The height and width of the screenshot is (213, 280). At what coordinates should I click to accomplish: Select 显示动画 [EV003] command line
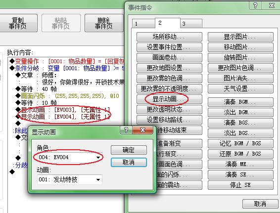tap(62, 110)
